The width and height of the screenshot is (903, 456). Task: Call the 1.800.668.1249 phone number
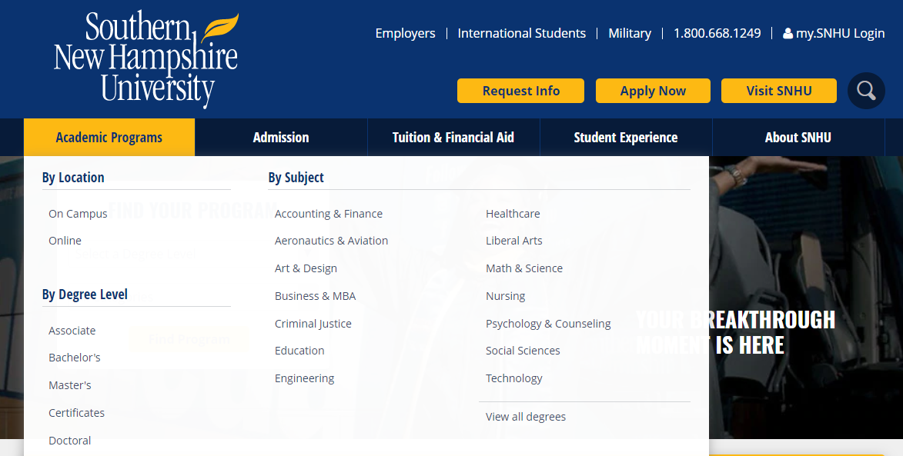coord(717,33)
